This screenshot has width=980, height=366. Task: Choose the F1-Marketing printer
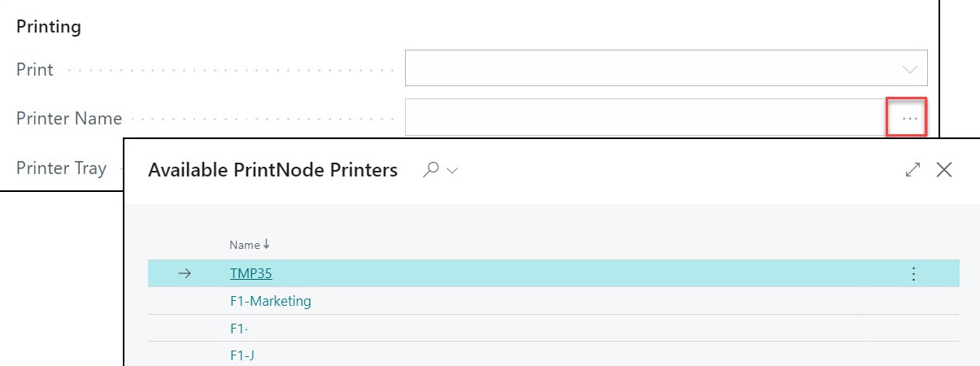click(271, 301)
